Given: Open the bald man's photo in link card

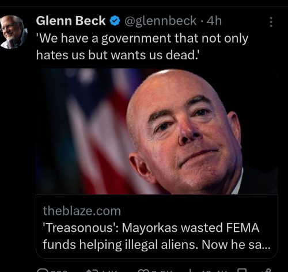Looking at the screenshot, I should pyautogui.click(x=184, y=132).
